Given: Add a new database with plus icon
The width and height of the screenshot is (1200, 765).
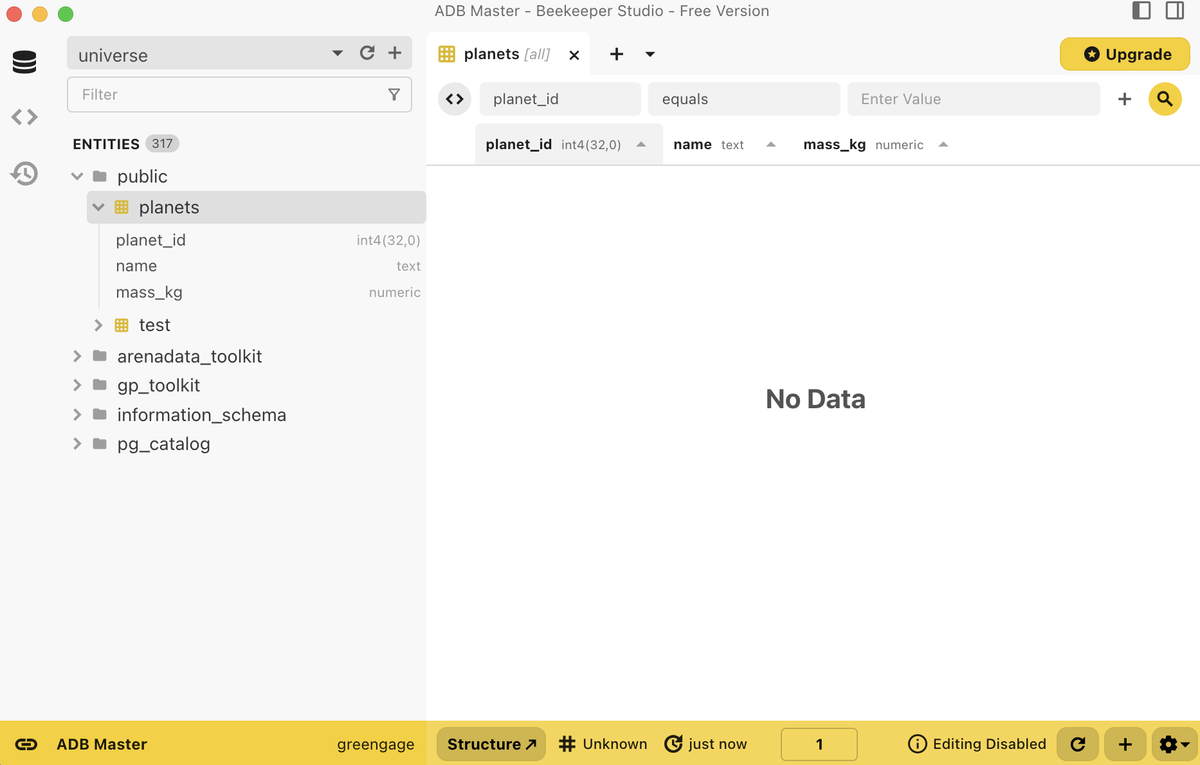Looking at the screenshot, I should coord(395,53).
